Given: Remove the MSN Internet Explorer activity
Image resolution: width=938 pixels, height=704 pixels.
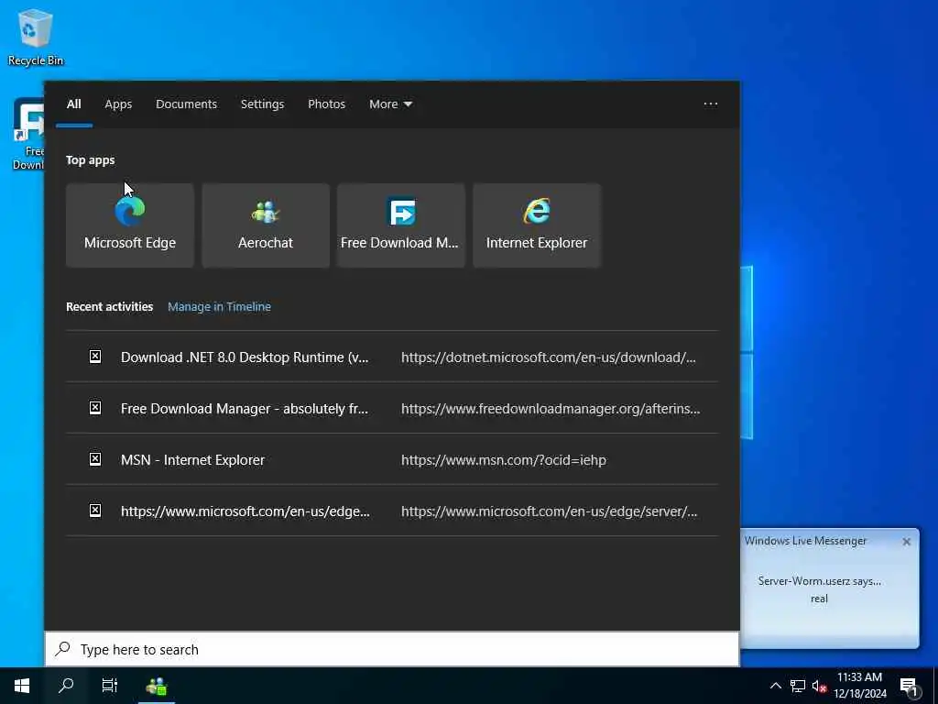Looking at the screenshot, I should [95, 459].
